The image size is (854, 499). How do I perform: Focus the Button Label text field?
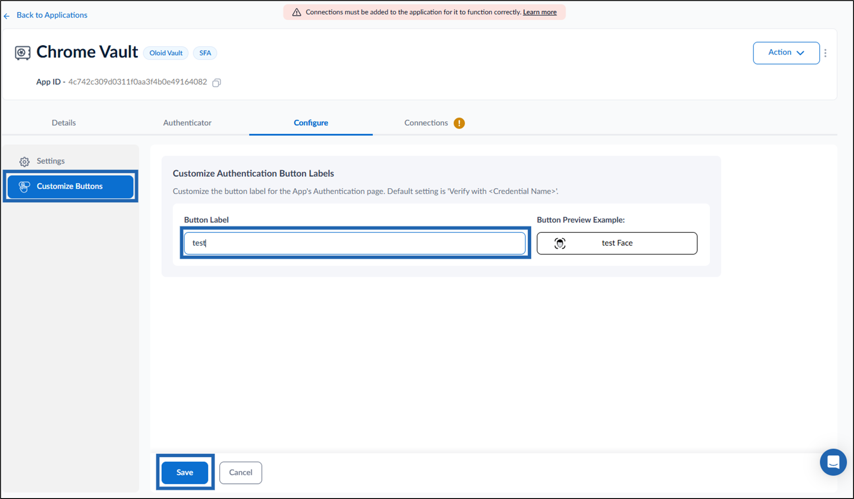(355, 243)
